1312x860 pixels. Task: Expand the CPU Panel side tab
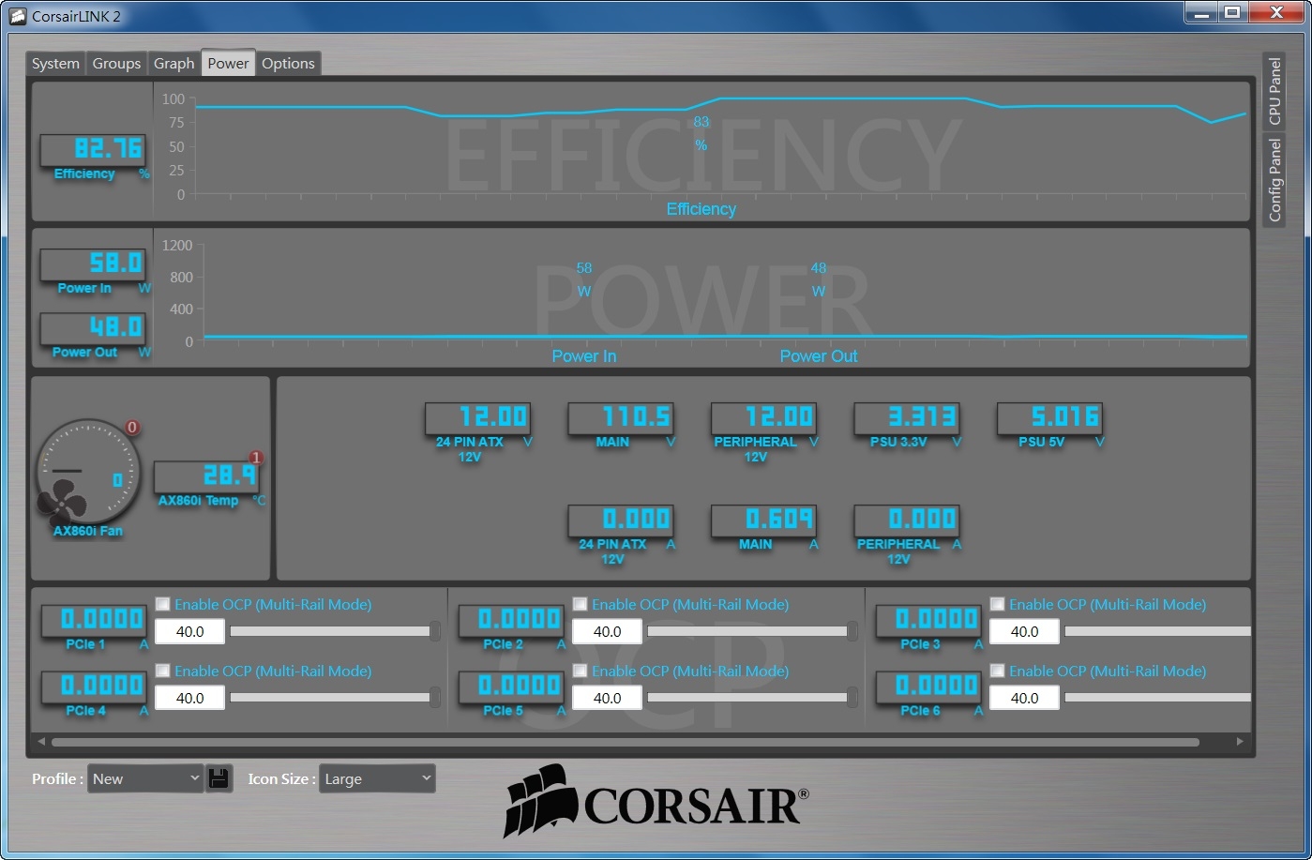[x=1274, y=91]
